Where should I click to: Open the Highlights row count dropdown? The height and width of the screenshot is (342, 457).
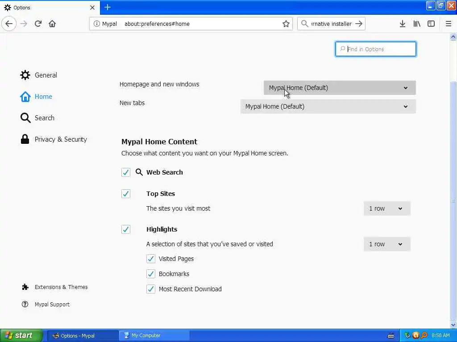coord(387,244)
